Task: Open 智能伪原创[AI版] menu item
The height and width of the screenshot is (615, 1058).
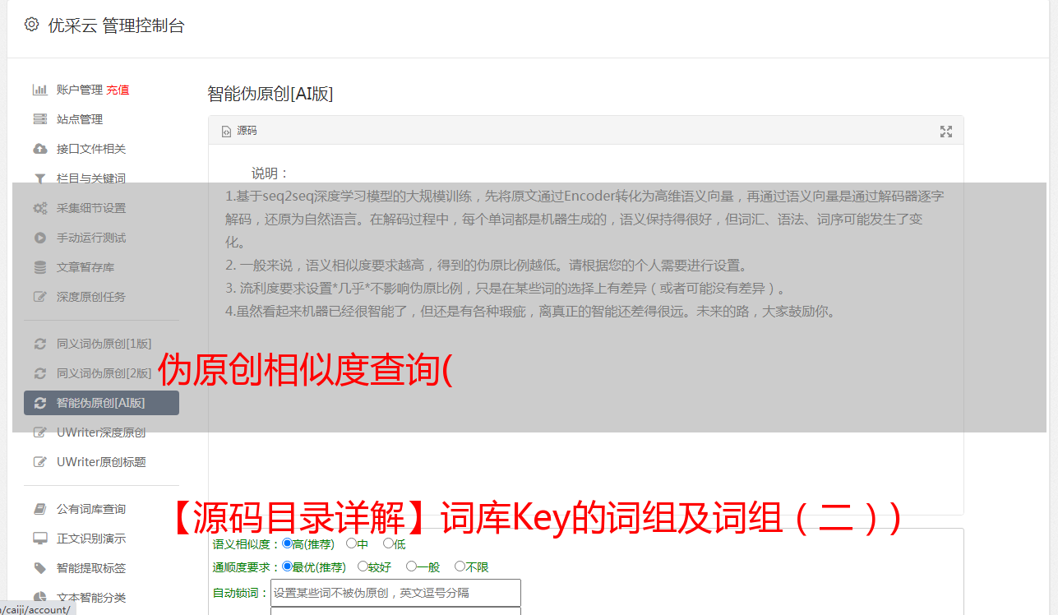Action: 101,403
